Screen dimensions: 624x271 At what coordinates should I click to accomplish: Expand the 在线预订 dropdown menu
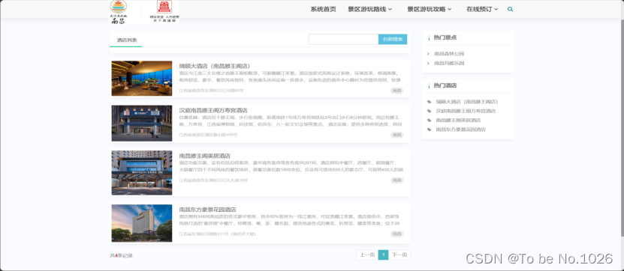482,9
